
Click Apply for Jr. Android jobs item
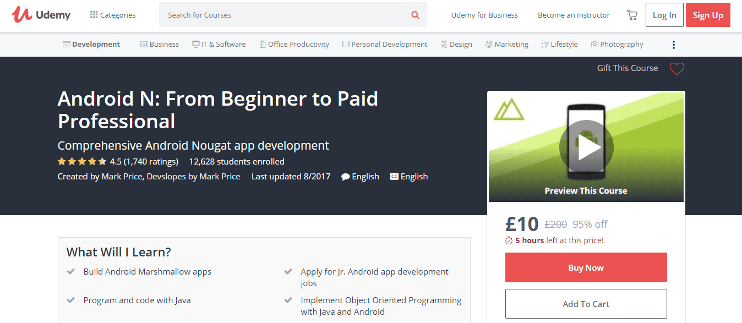pyautogui.click(x=374, y=277)
